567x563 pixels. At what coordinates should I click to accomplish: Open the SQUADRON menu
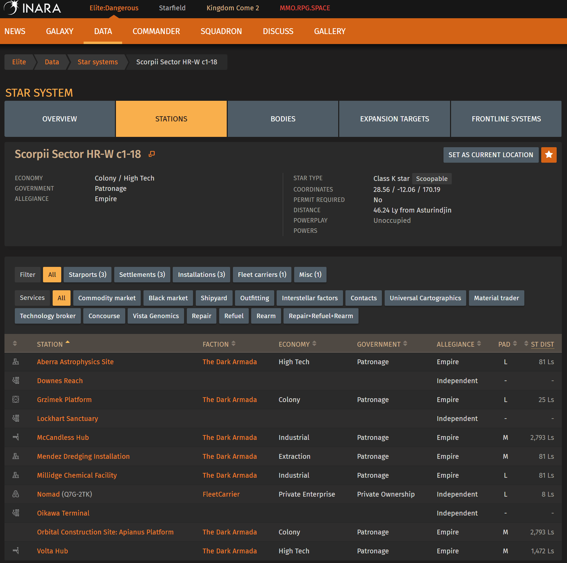221,31
